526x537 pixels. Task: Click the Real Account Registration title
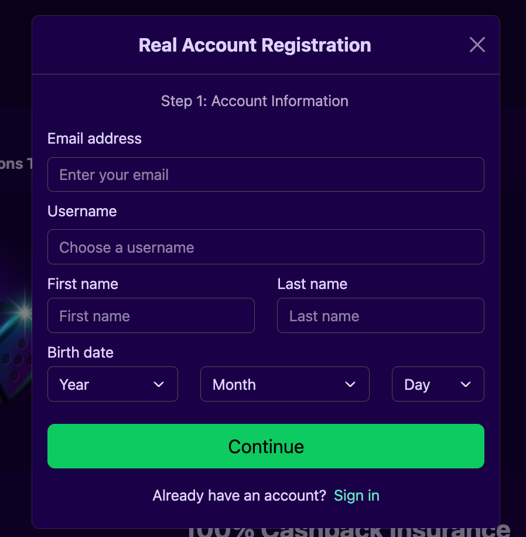point(254,45)
